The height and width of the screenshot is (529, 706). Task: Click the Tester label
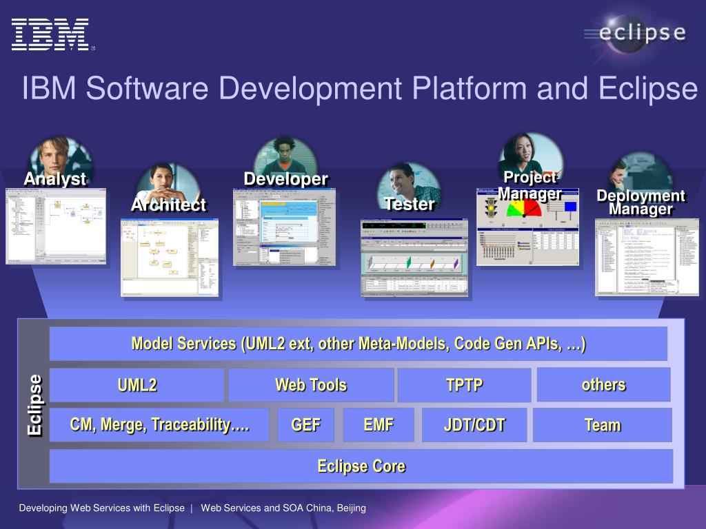410,204
